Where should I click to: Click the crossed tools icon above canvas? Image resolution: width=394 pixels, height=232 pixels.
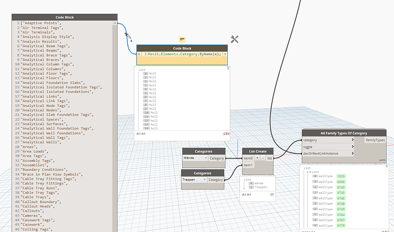pyautogui.click(x=235, y=39)
